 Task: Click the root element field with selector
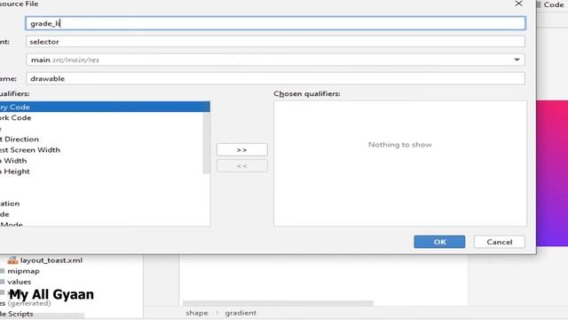275,42
